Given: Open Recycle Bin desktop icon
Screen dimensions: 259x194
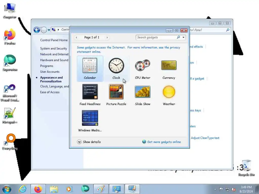Looking at the screenshot, I should [x=246, y=168].
